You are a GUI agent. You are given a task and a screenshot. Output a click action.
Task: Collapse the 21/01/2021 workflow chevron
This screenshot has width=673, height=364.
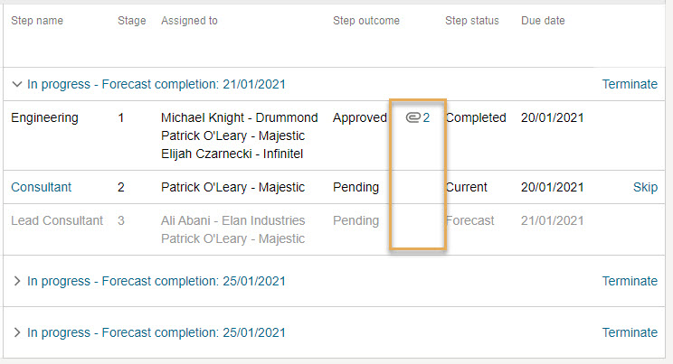coord(17,84)
